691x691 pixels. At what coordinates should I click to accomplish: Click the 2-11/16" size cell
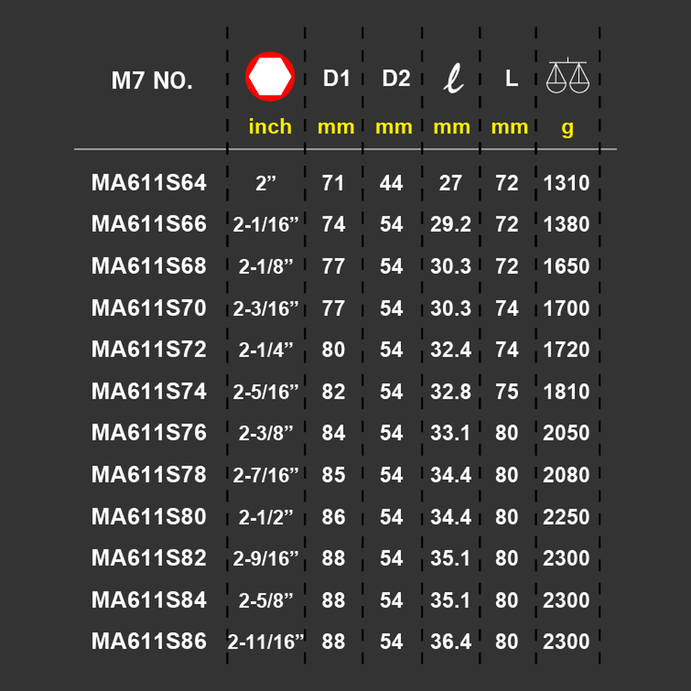266,642
